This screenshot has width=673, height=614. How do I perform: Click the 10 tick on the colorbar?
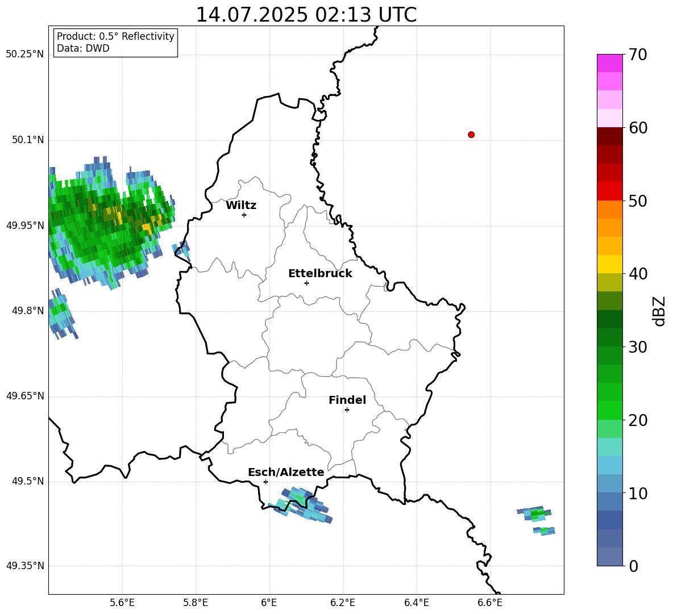[x=638, y=493]
